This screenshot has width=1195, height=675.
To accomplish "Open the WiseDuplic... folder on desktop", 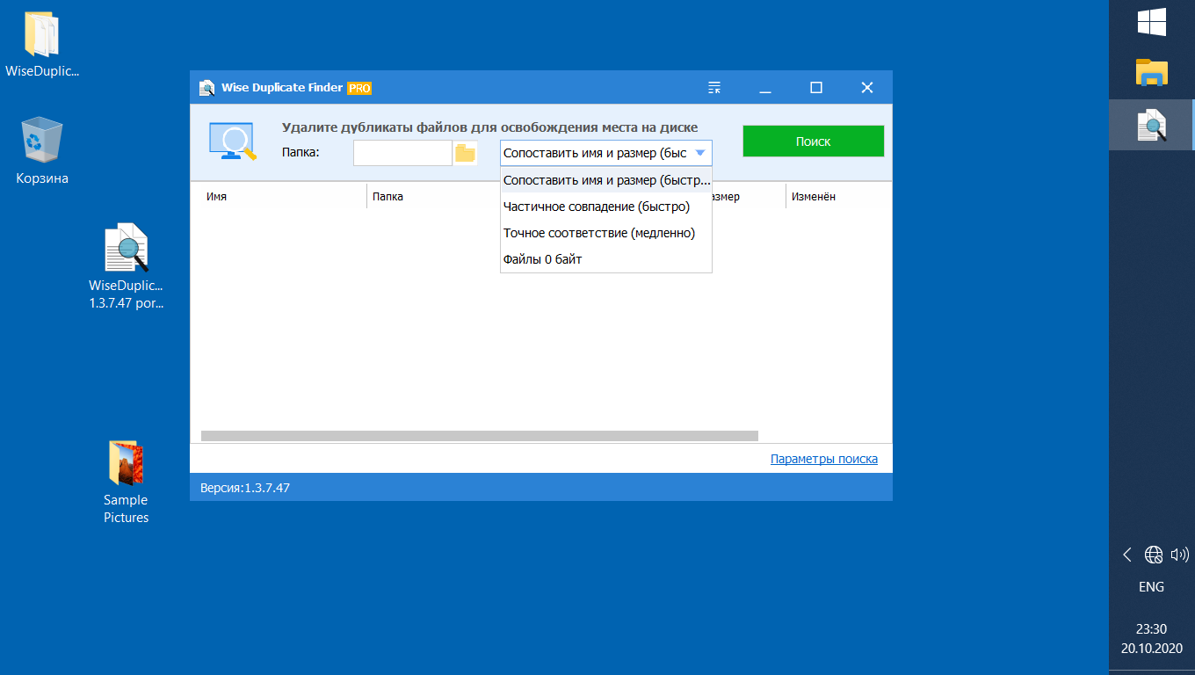I will (x=42, y=46).
